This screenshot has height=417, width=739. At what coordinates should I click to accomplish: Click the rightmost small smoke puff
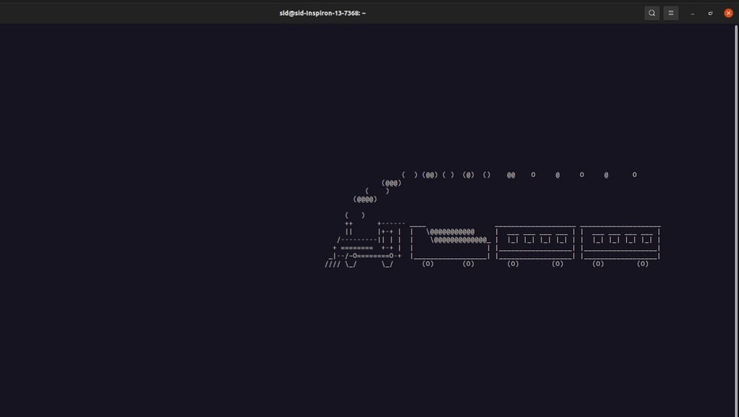634,174
